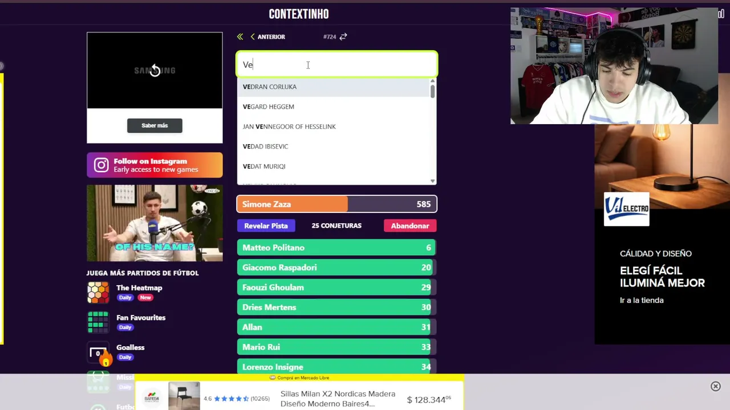Click the Baires4 seller logo

(x=152, y=398)
